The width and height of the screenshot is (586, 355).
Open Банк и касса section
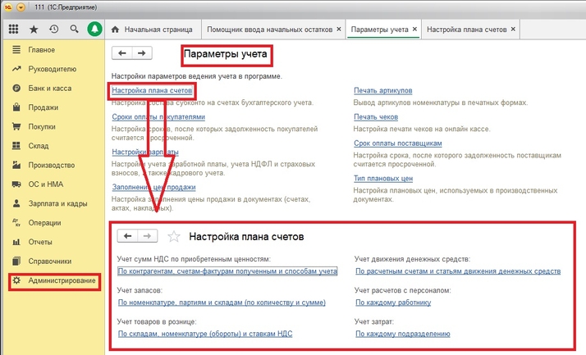pos(51,89)
